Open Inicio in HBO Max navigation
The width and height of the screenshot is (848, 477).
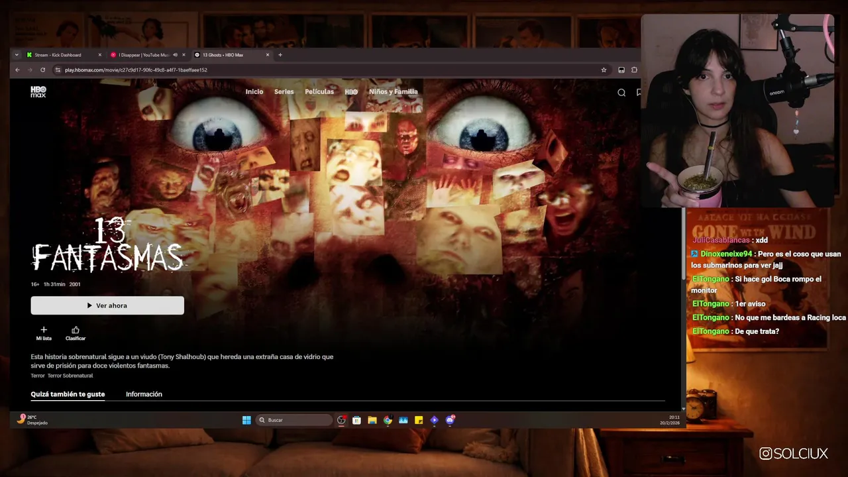coord(254,92)
